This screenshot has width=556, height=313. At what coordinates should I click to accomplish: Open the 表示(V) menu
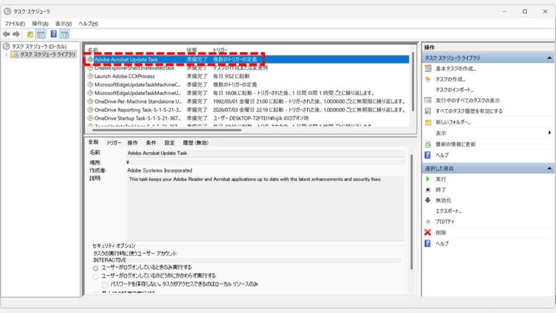point(64,23)
